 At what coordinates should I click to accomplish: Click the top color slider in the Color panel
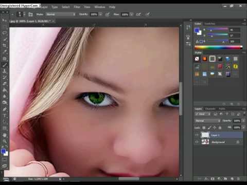pos(217,29)
